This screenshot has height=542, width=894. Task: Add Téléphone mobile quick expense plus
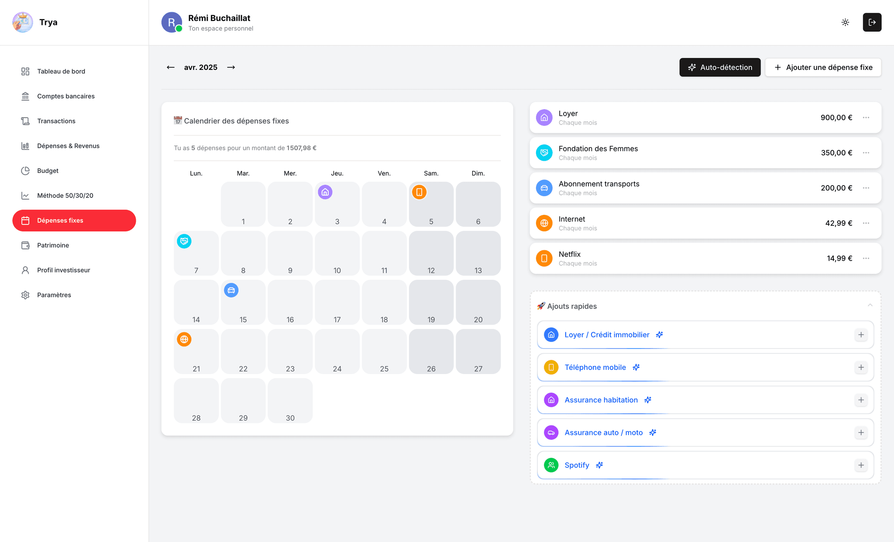coord(861,367)
